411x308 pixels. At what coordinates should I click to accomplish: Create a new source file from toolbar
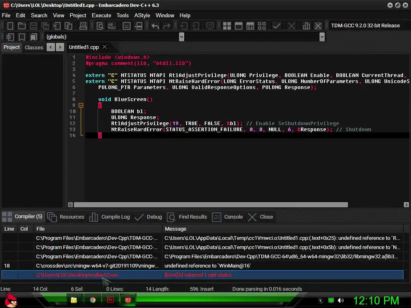tap(10, 26)
